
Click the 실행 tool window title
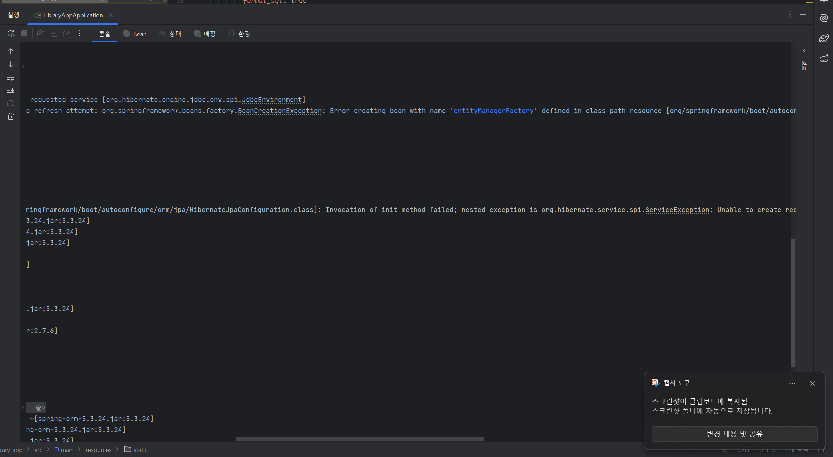(x=13, y=15)
